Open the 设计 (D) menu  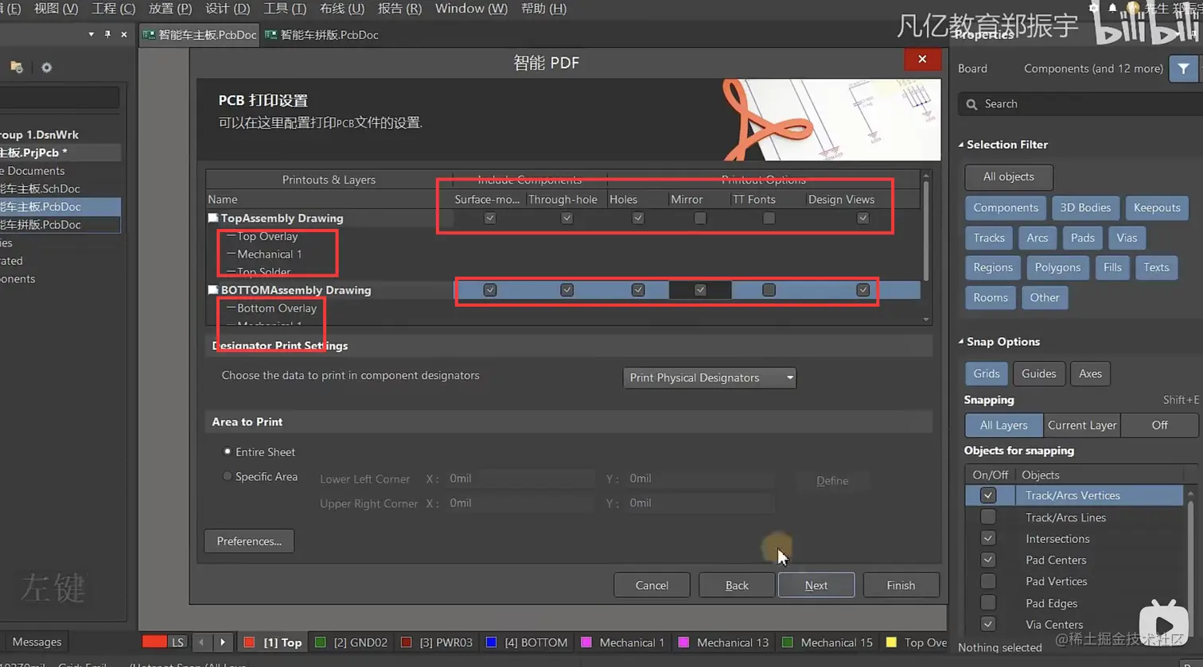pos(228,9)
